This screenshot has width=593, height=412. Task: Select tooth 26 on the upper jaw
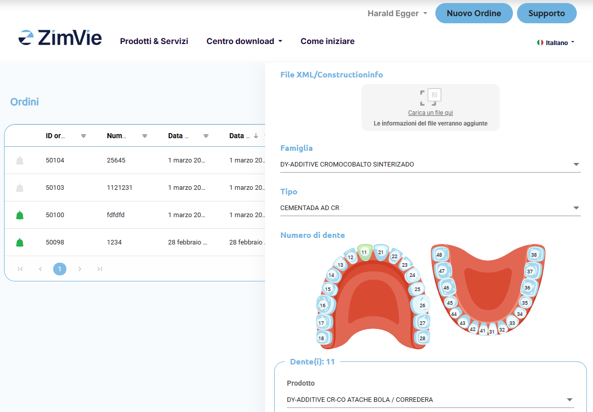(422, 305)
